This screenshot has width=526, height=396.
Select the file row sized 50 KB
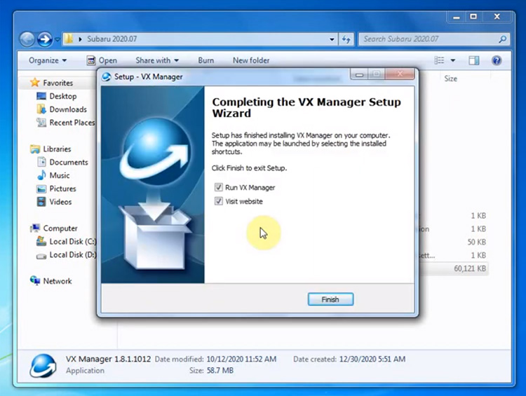coord(453,242)
